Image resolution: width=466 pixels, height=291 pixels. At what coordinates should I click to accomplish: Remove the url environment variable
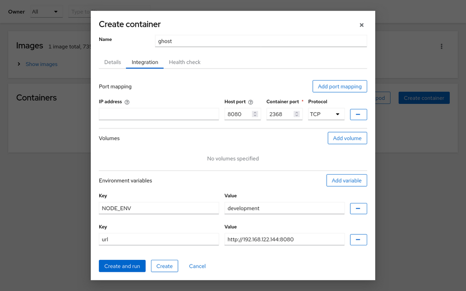[x=358, y=239]
